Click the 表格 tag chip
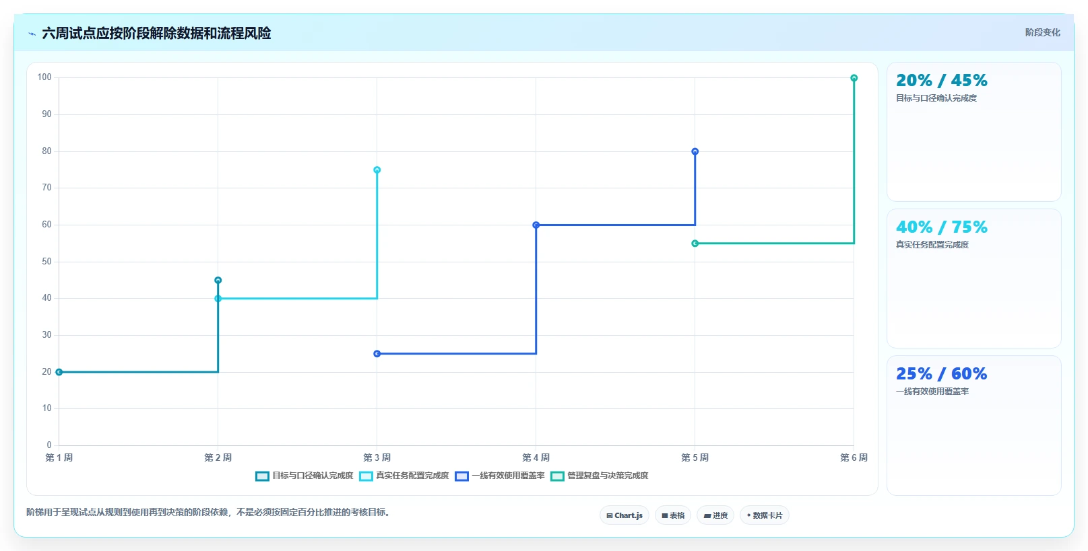This screenshot has width=1088, height=551. pyautogui.click(x=673, y=515)
